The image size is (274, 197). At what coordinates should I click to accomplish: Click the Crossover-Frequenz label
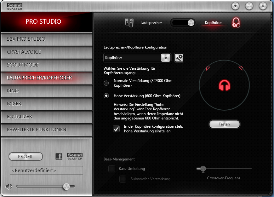click(x=224, y=178)
